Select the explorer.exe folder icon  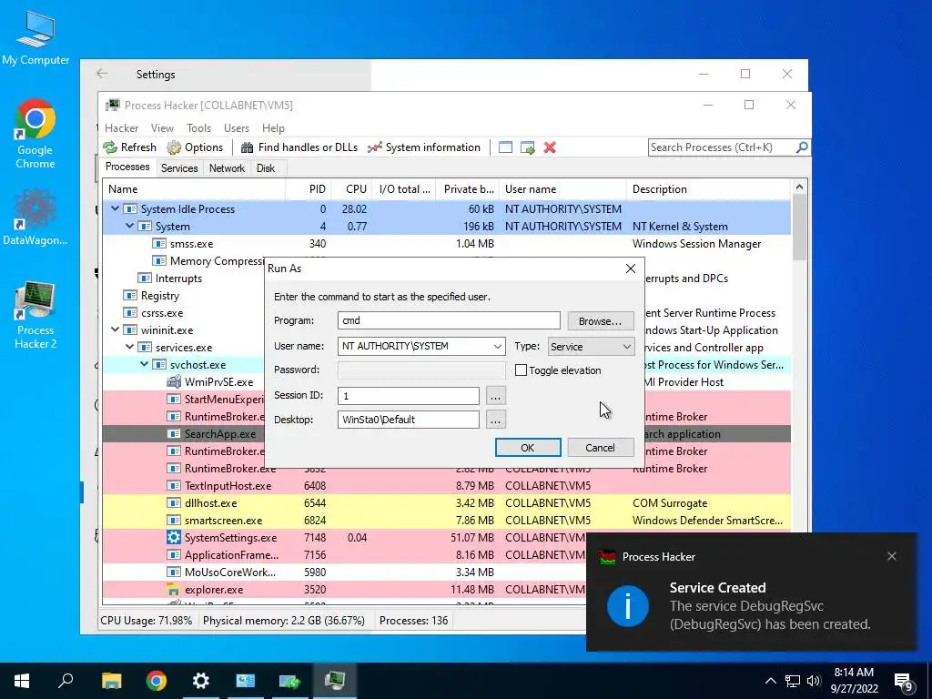click(174, 590)
